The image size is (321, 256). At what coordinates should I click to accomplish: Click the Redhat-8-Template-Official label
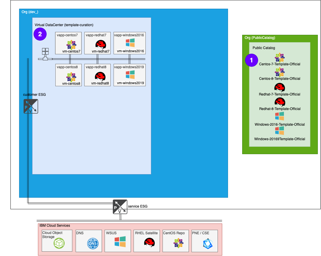(280, 109)
